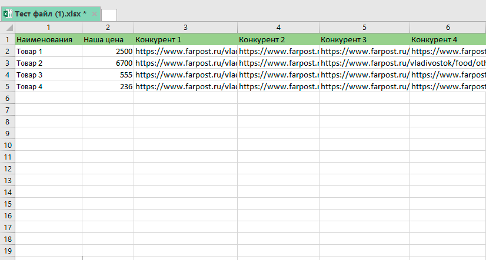Select the cell with value 555
This screenshot has height=260, width=486.
(x=108, y=75)
